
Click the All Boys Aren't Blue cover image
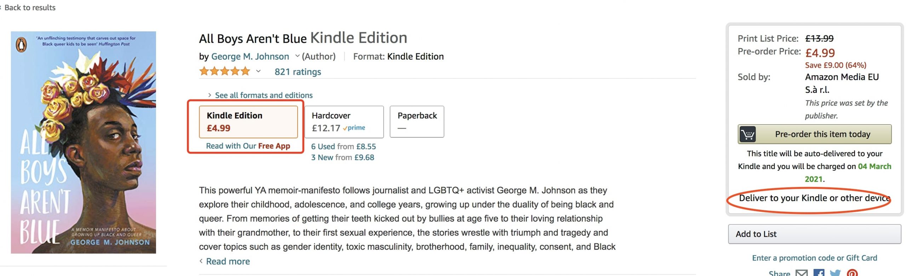click(84, 142)
